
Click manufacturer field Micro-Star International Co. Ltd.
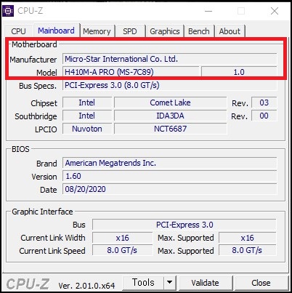[169, 59]
